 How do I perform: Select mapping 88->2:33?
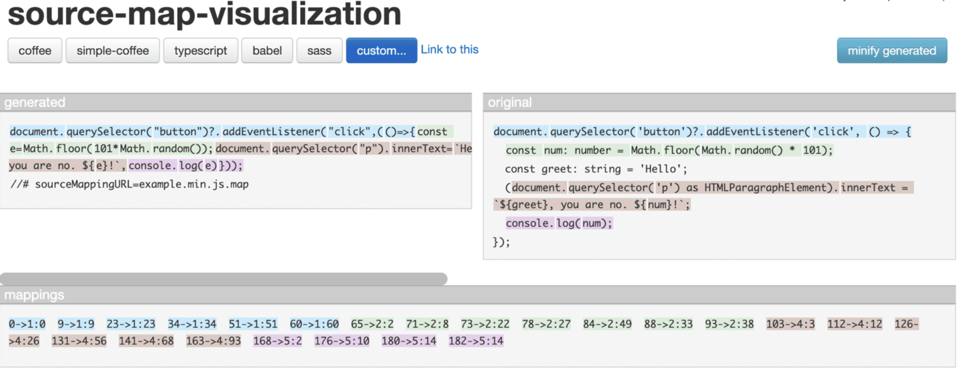click(669, 324)
